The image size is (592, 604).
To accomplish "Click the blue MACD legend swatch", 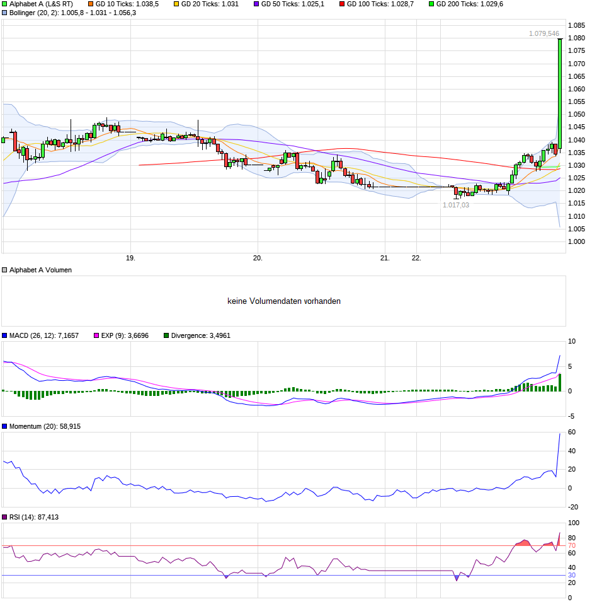I will coord(4,336).
